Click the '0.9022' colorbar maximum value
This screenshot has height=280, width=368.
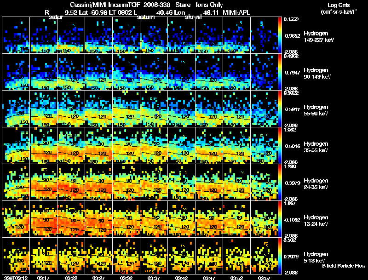pos(291,93)
